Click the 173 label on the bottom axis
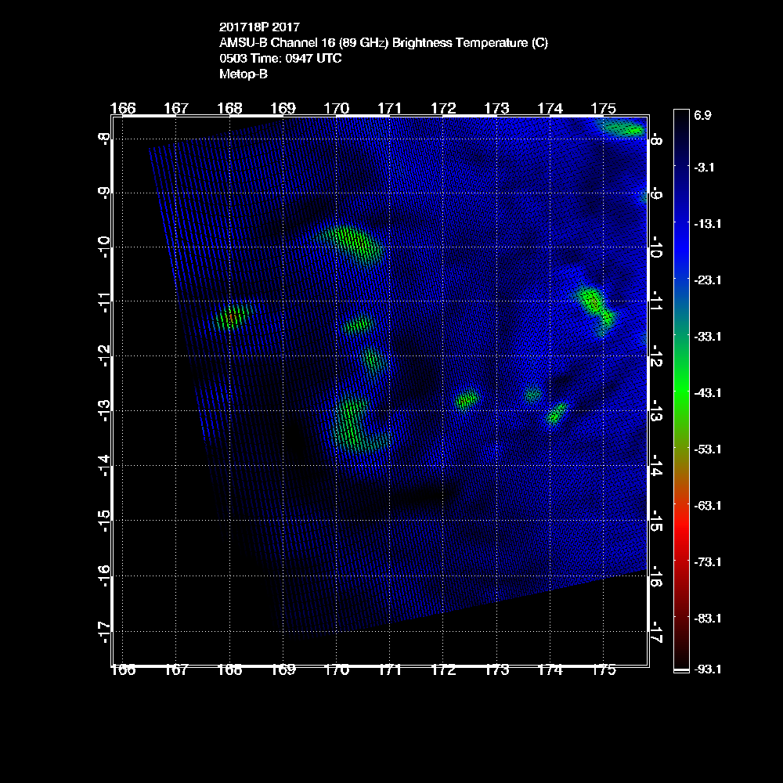Screen dimensions: 783x783 coord(497,670)
